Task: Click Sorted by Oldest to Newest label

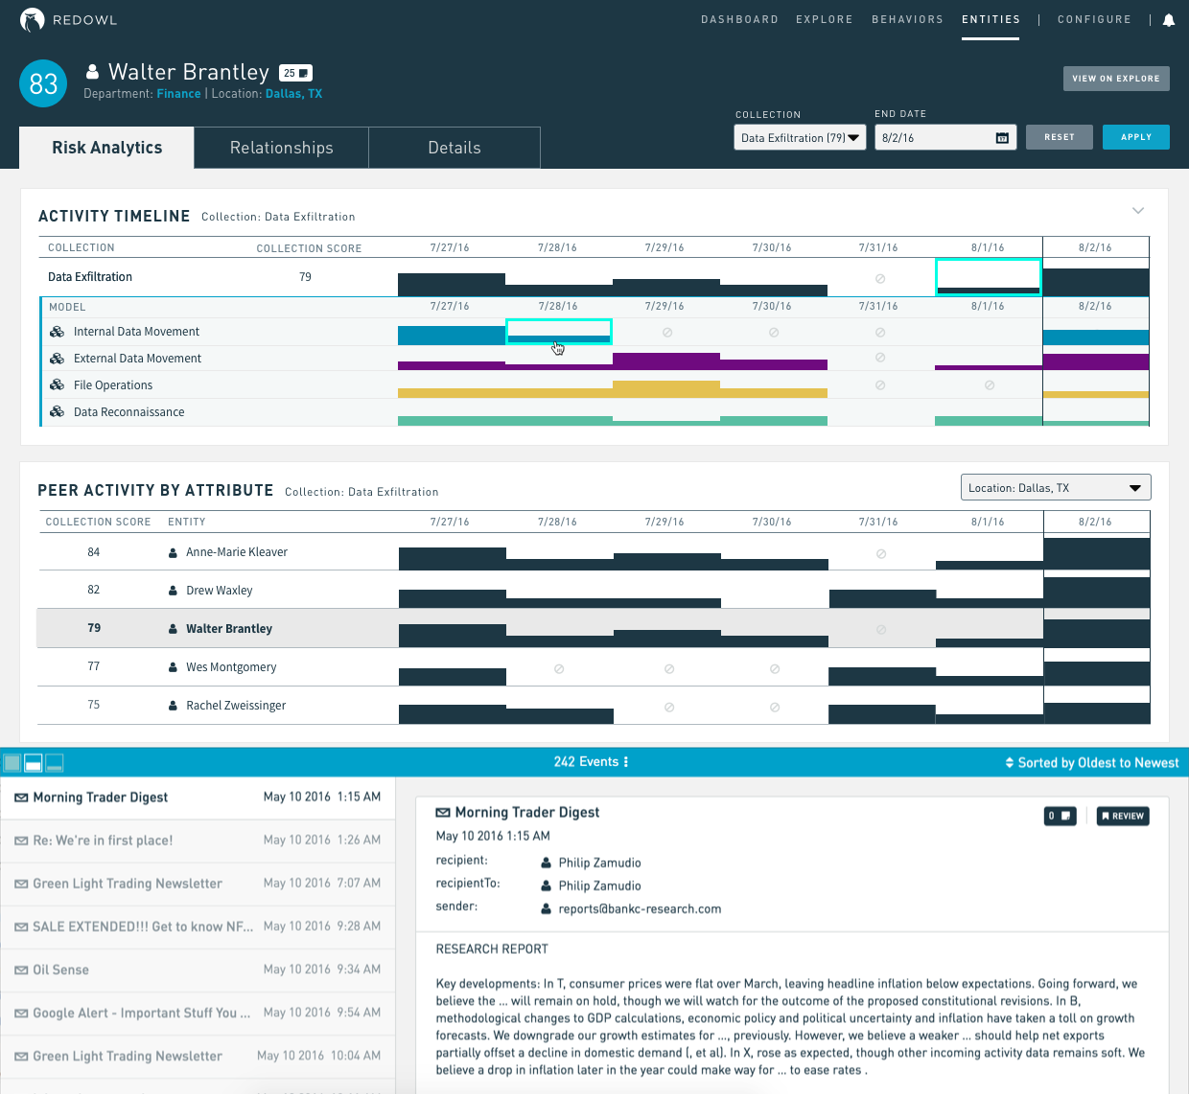Action: point(1099,763)
